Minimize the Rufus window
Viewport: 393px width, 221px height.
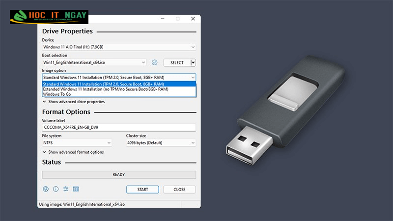click(x=163, y=19)
